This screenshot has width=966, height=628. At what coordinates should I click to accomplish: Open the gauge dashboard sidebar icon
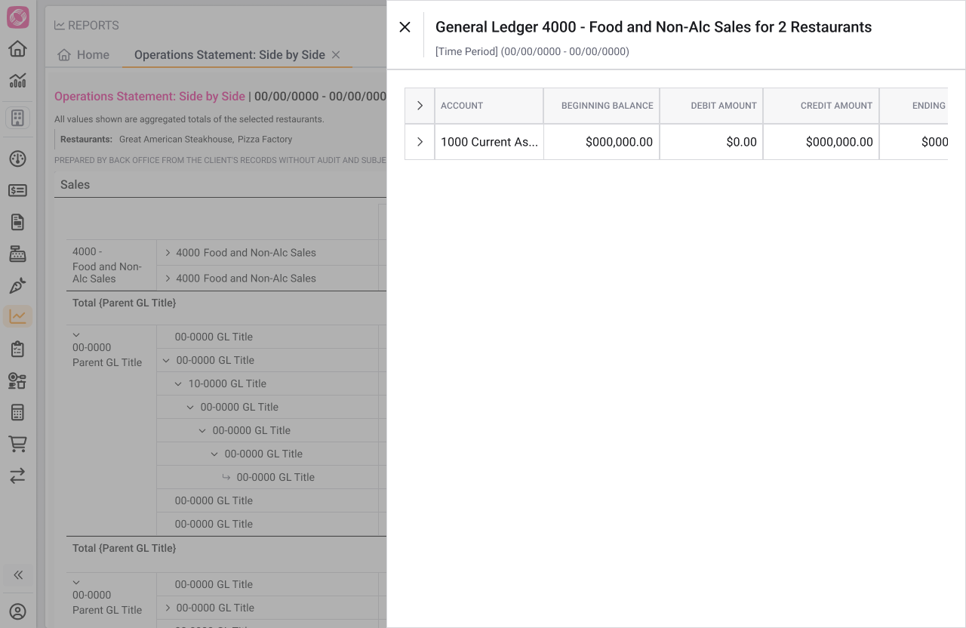17,159
